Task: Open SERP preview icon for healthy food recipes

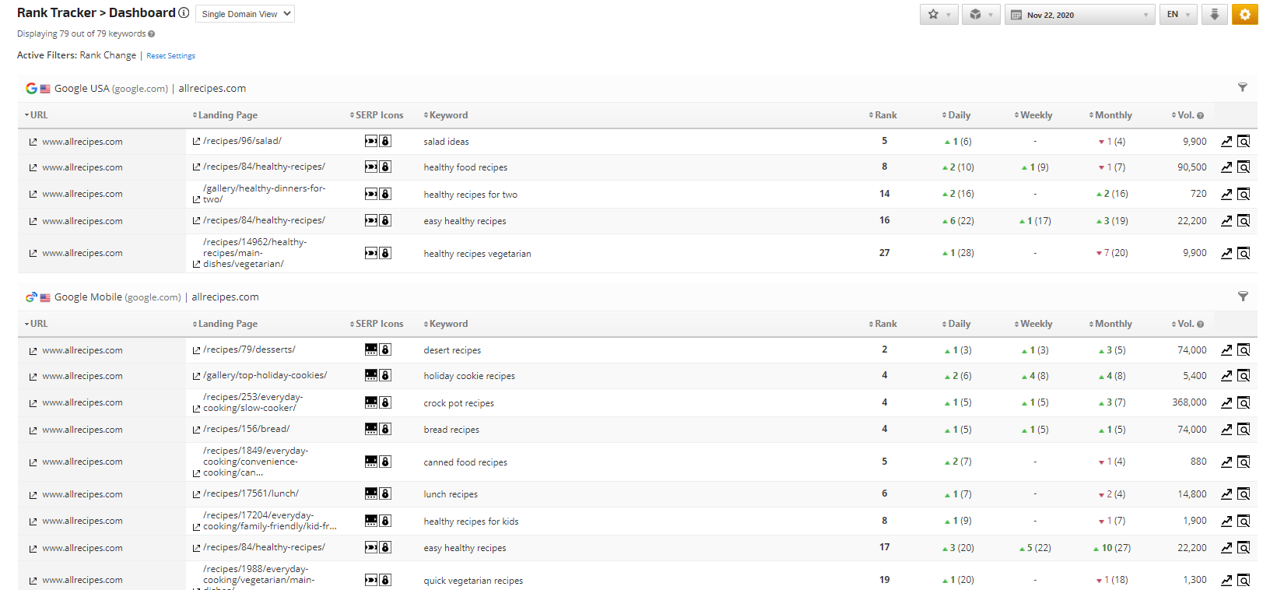Action: [x=1244, y=167]
